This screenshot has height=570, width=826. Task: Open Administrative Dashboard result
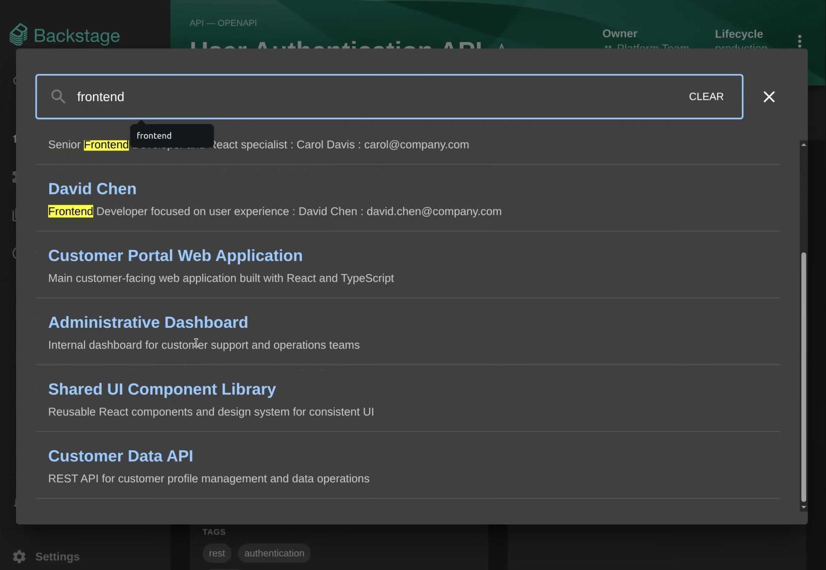[148, 323]
